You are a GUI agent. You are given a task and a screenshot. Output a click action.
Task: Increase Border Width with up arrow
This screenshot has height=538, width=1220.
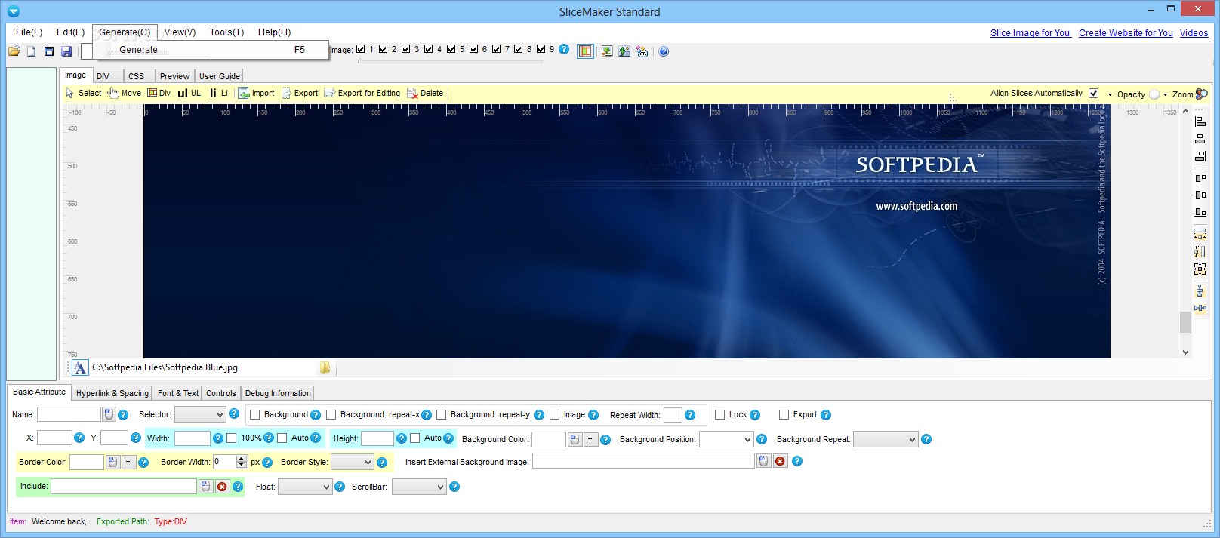[x=242, y=458]
